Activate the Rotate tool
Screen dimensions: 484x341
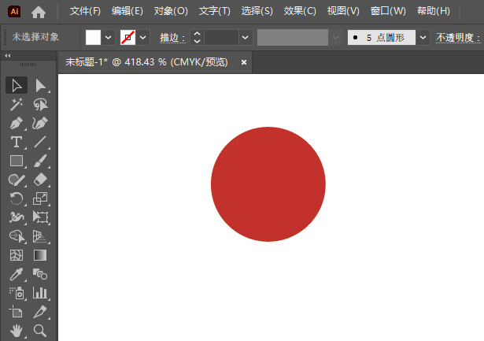coord(17,198)
